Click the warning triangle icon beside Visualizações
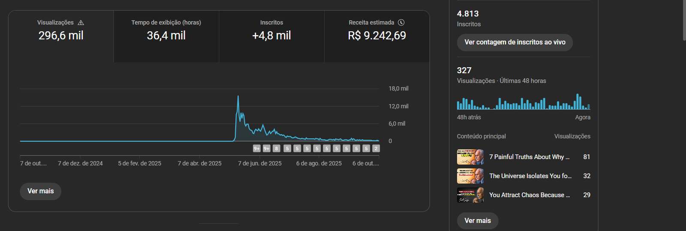Screen dimensions: 686x231 pos(81,23)
